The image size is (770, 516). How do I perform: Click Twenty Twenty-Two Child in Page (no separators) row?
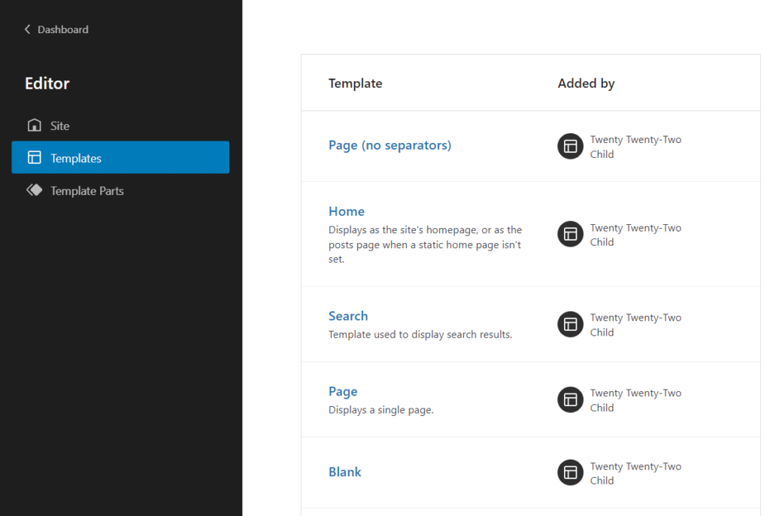[636, 147]
